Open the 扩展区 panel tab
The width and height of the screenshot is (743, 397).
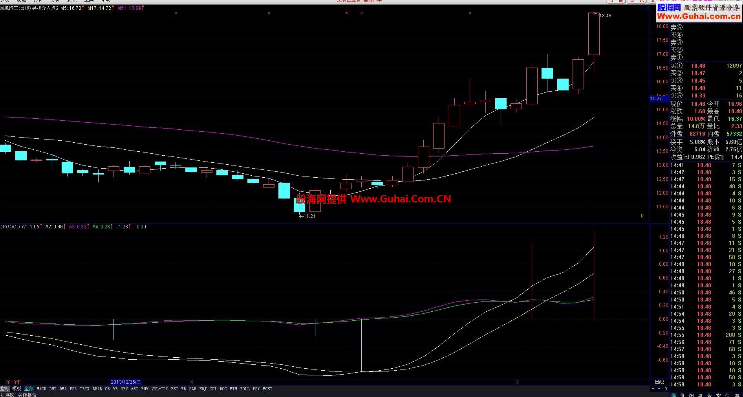tap(7, 395)
